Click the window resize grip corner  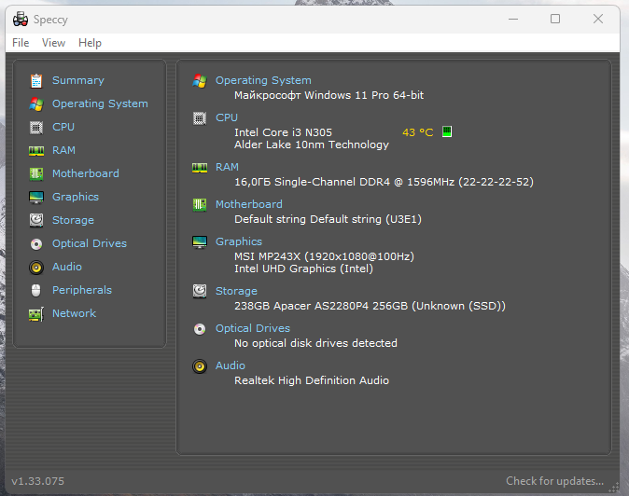614,488
